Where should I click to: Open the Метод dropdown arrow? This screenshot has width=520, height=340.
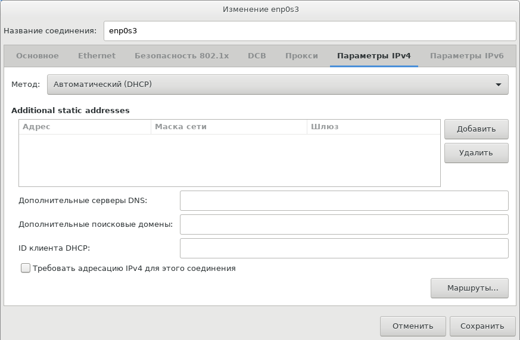[498, 85]
